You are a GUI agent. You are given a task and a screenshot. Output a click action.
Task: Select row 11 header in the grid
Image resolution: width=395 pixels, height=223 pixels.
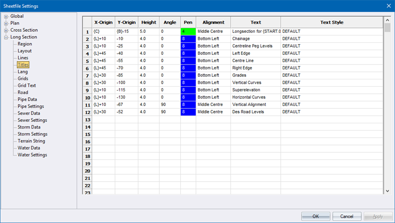pyautogui.click(x=87, y=105)
